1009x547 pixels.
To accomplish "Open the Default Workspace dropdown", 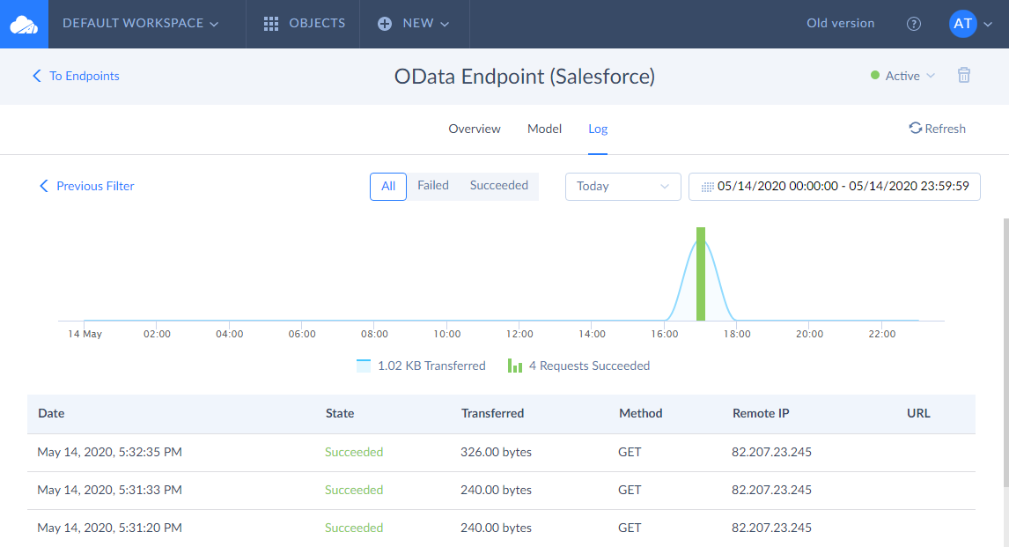I will tap(140, 23).
